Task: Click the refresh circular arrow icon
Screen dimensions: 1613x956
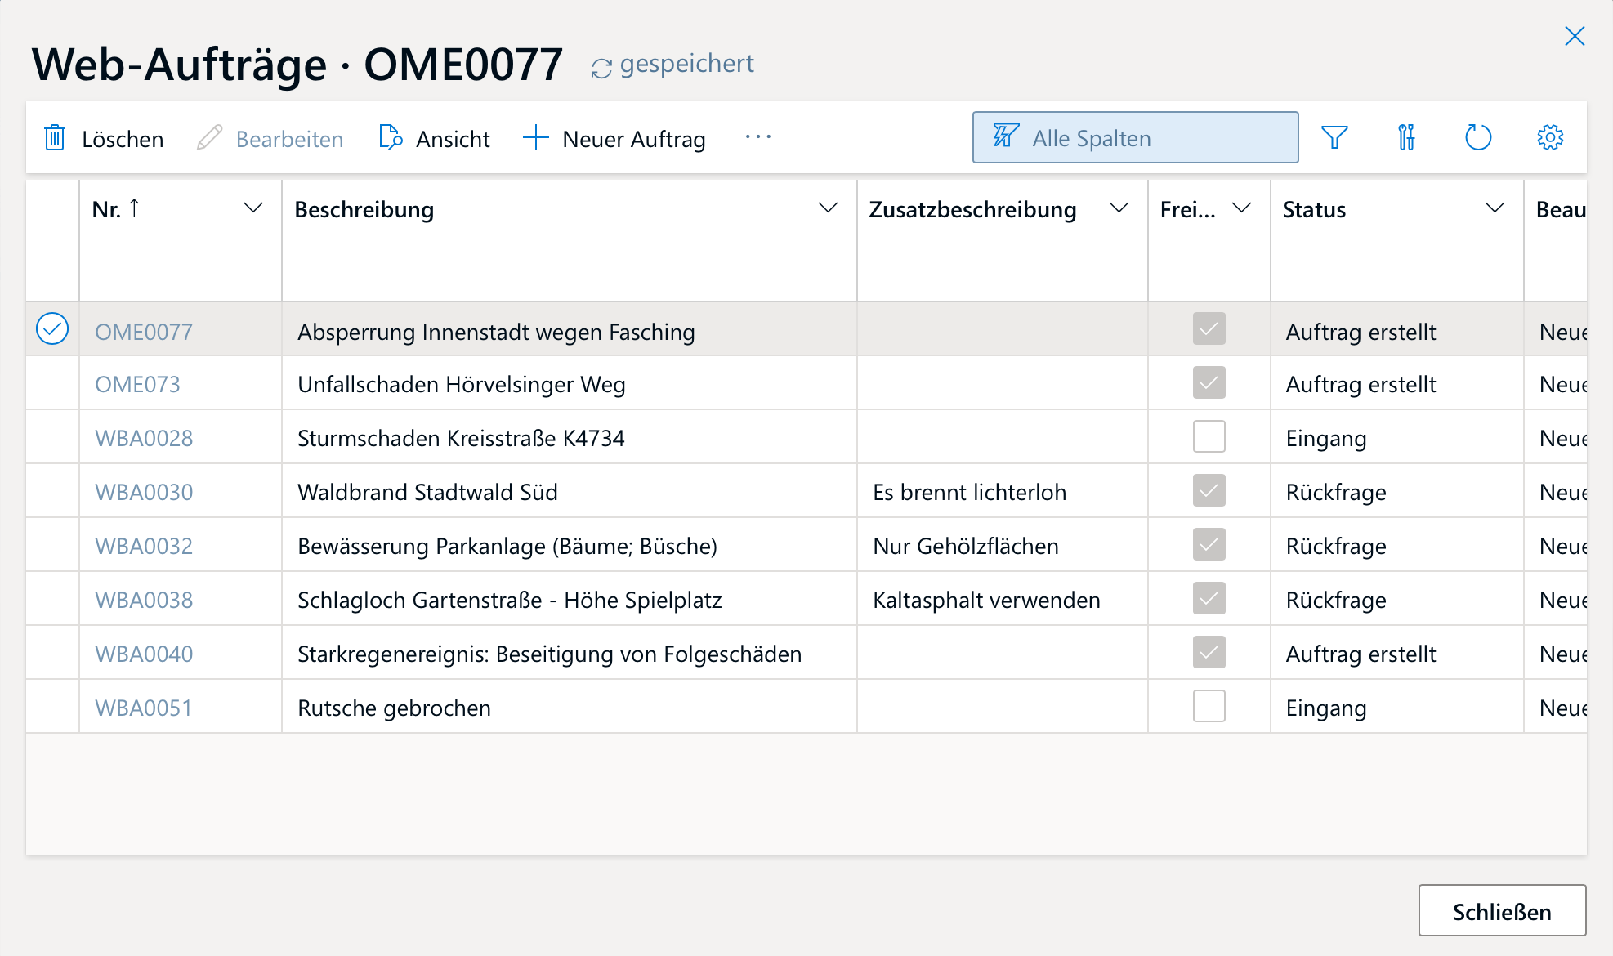Action: click(x=1478, y=137)
